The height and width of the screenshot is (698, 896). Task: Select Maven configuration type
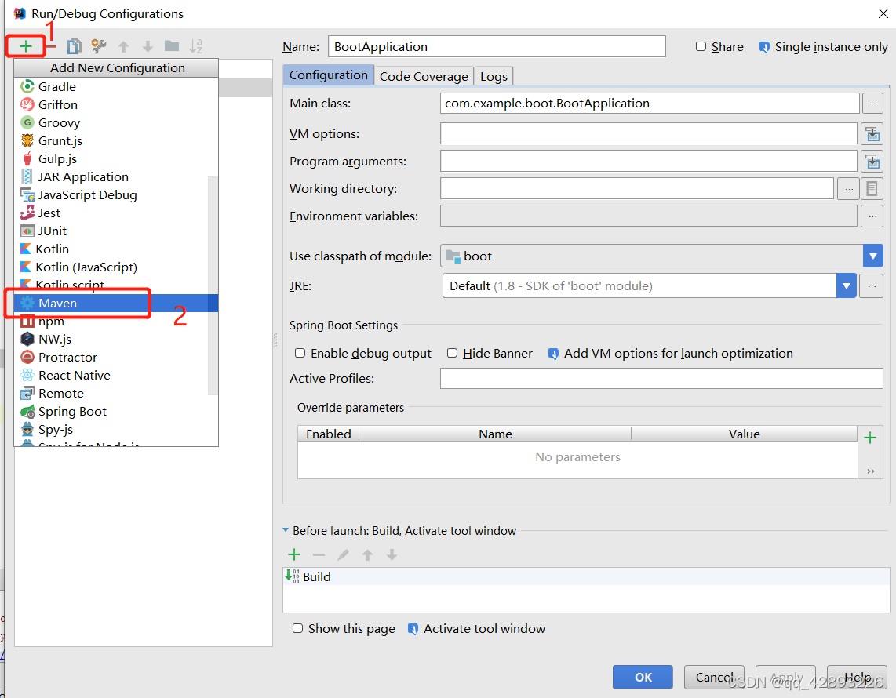[116, 304]
